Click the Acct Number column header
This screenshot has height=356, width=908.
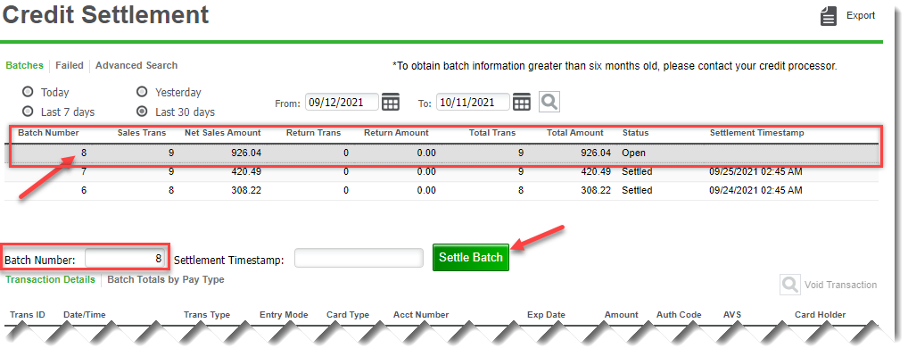click(x=421, y=315)
